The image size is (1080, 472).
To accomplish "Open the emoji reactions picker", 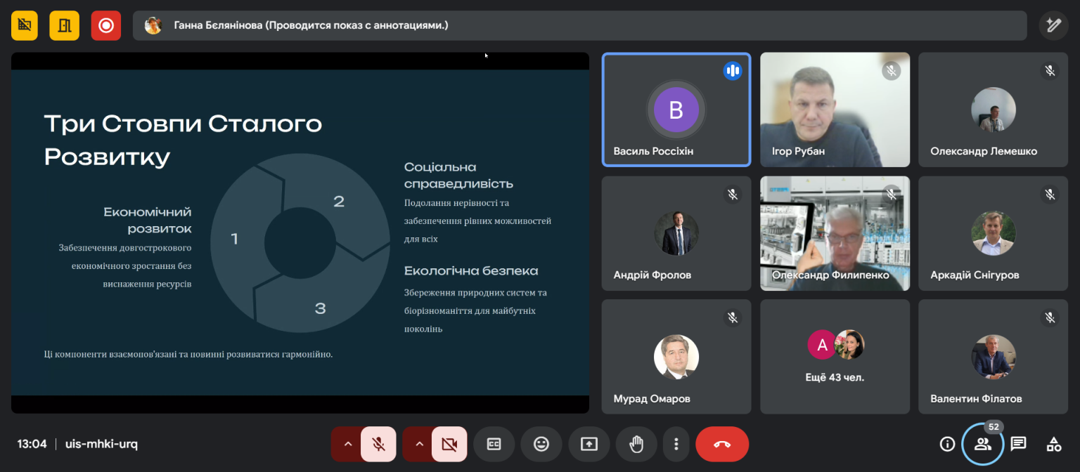I will point(541,444).
